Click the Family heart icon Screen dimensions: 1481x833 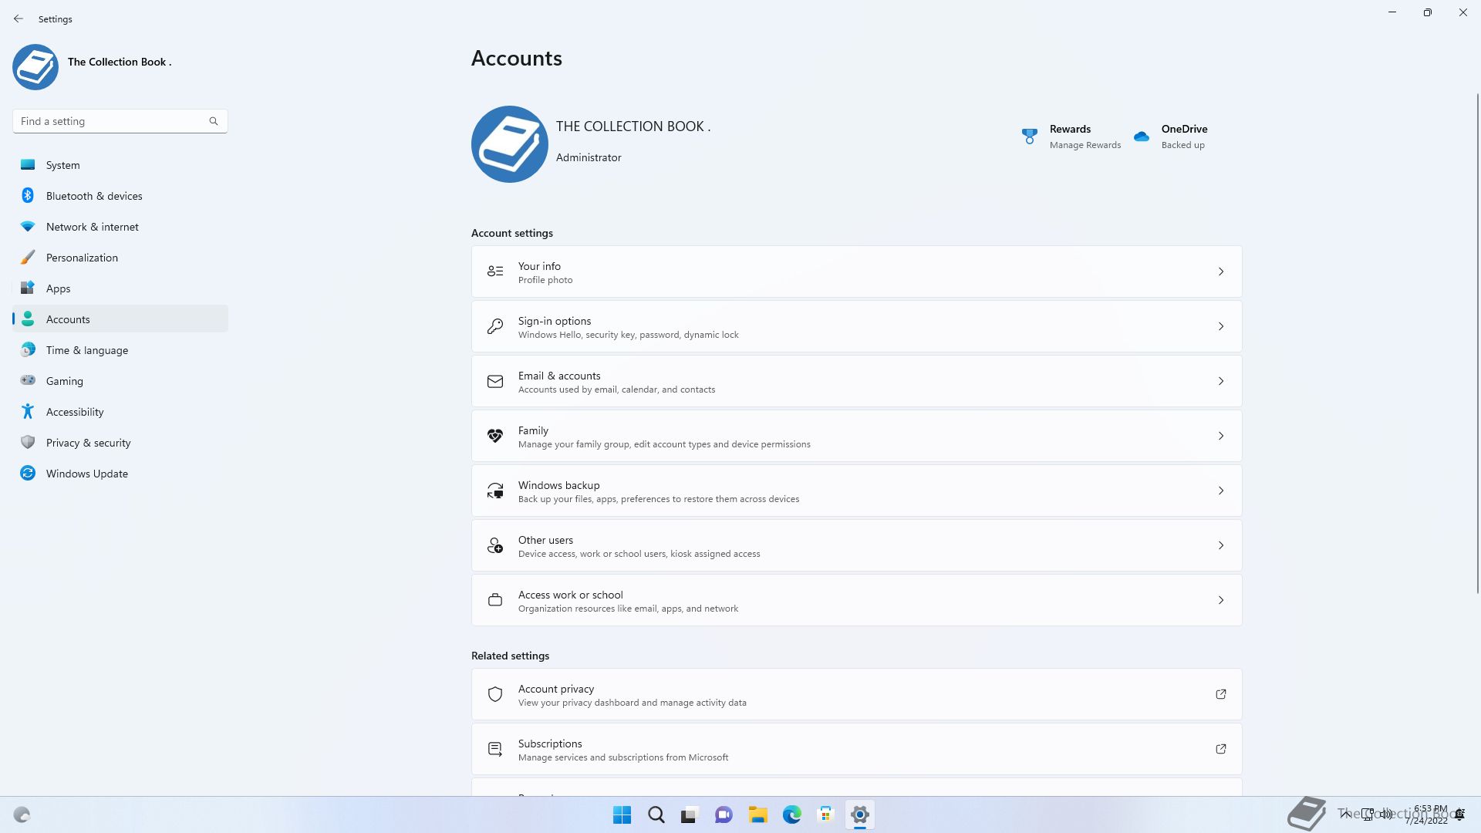coord(495,436)
